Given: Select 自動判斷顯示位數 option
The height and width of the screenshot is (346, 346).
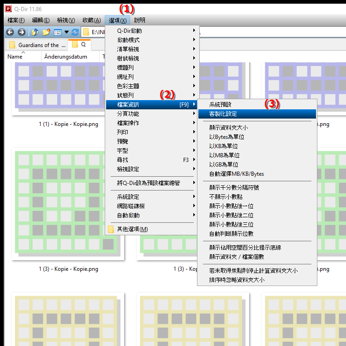Looking at the screenshot, I should coord(257,234).
